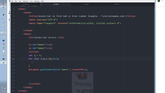Click line number 25 in the gutter
This screenshot has height=93, width=165.
[13, 91]
